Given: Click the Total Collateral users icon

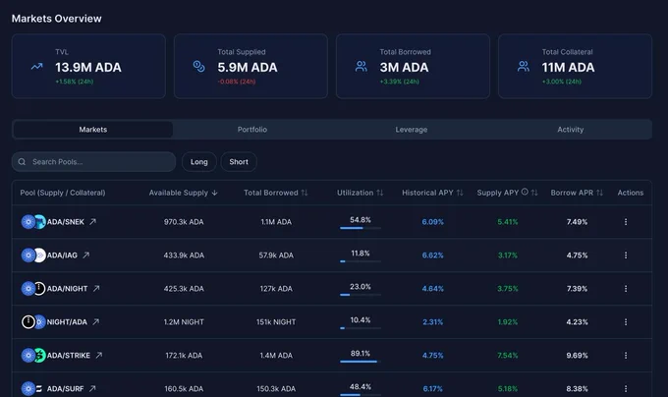Looking at the screenshot, I should point(524,67).
